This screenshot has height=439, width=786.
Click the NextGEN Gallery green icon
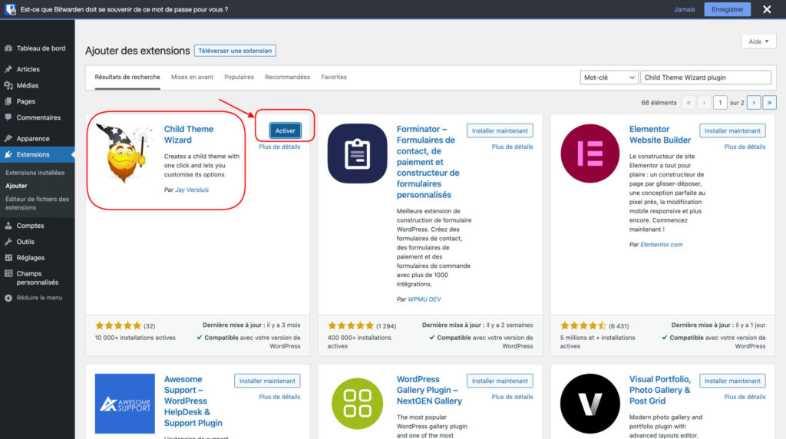click(x=358, y=404)
